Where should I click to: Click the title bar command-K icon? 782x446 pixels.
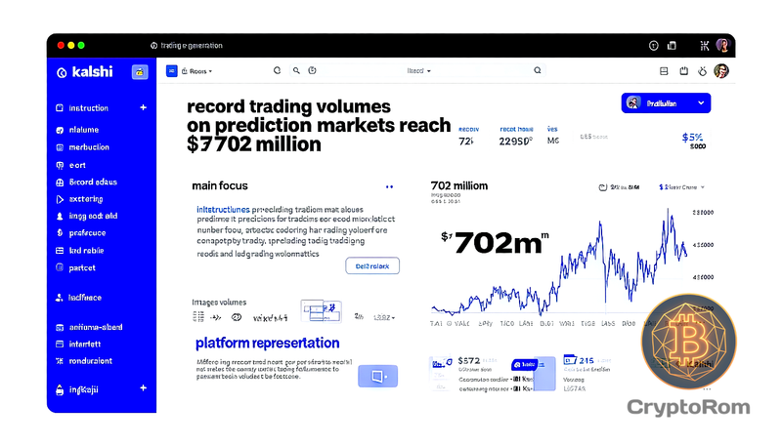point(704,46)
